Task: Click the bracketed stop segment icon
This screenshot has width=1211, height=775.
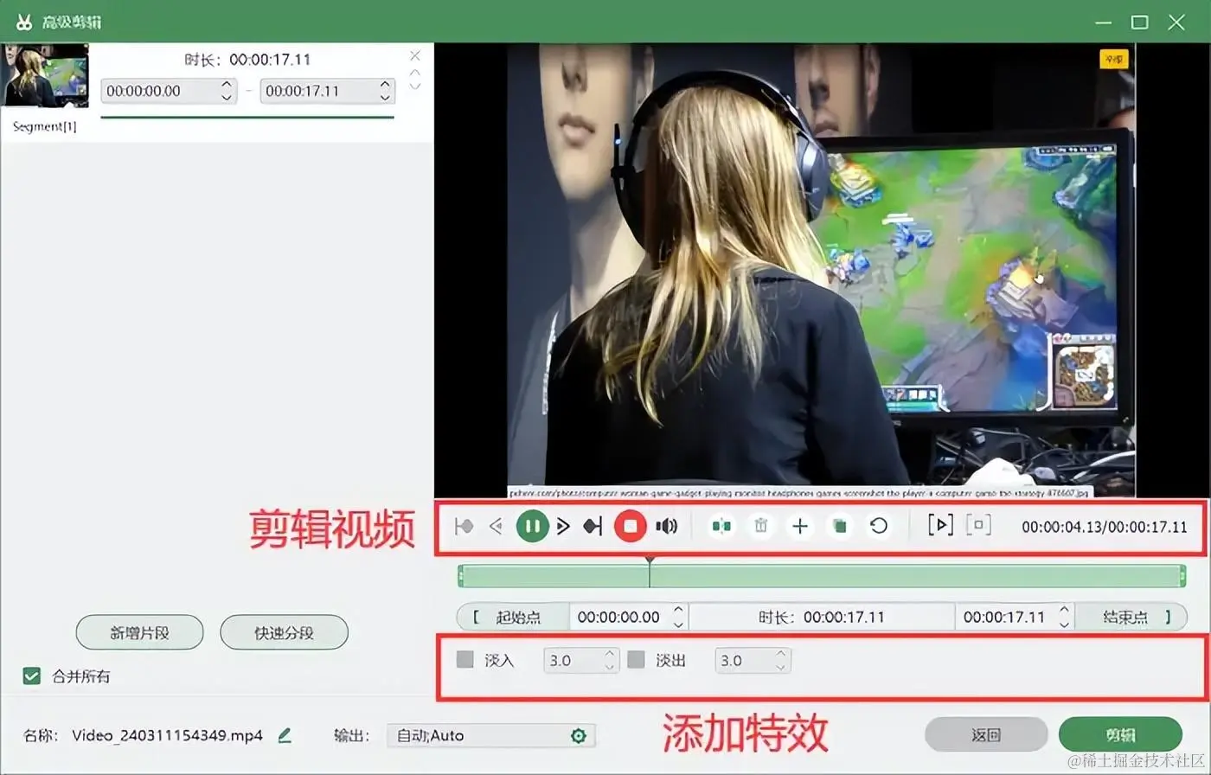Action: 978,525
